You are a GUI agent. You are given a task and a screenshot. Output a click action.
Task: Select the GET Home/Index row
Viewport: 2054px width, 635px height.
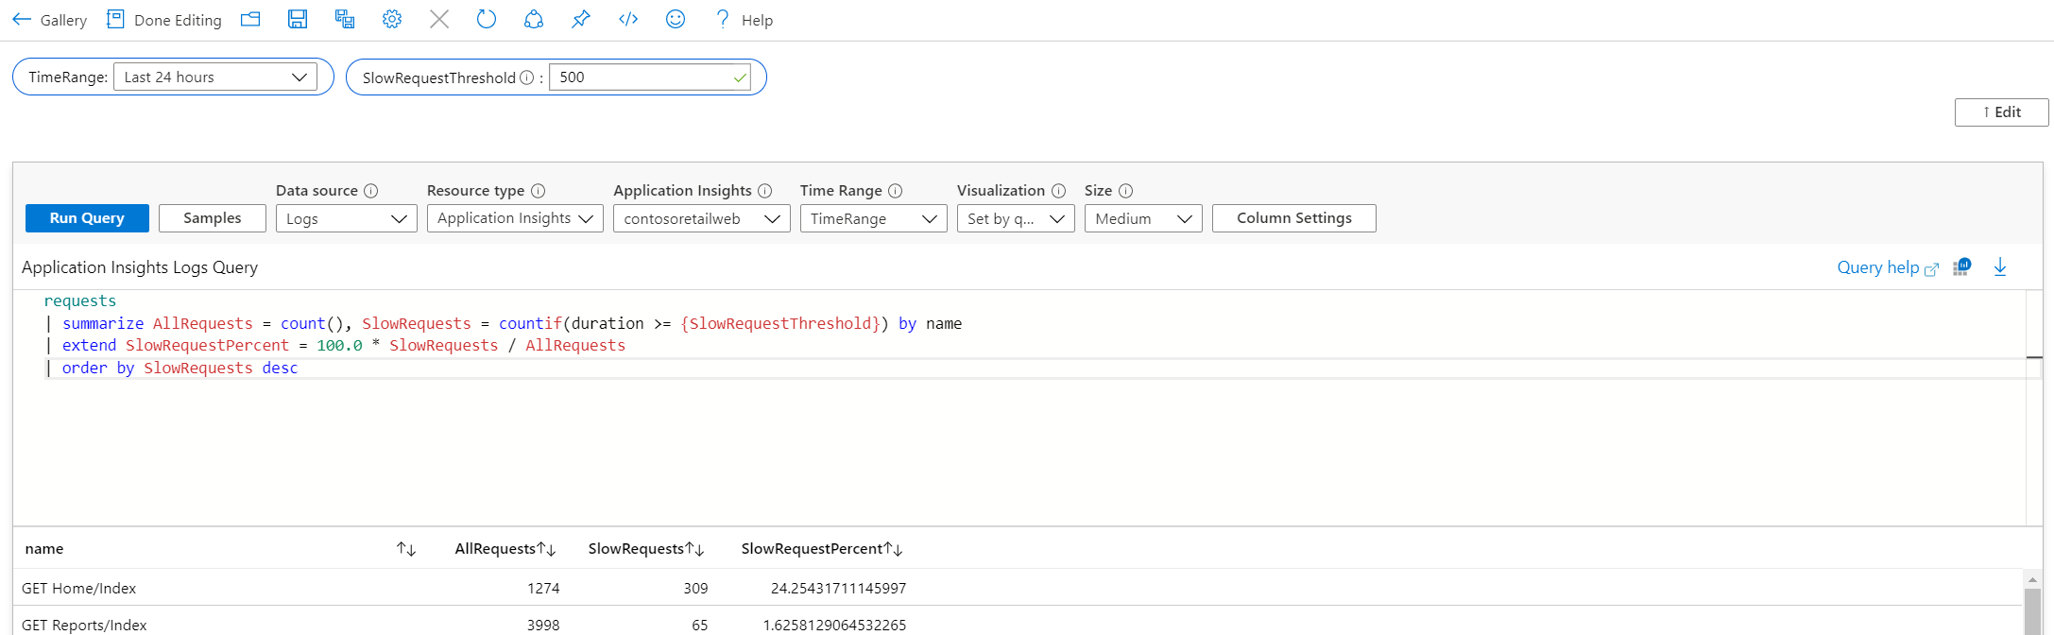point(1018,588)
